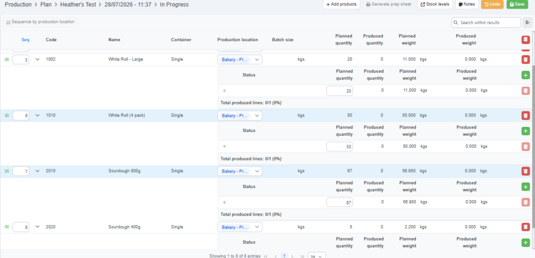
Task: Collapse the 1002 White Roll - Large row
Action: [38, 60]
